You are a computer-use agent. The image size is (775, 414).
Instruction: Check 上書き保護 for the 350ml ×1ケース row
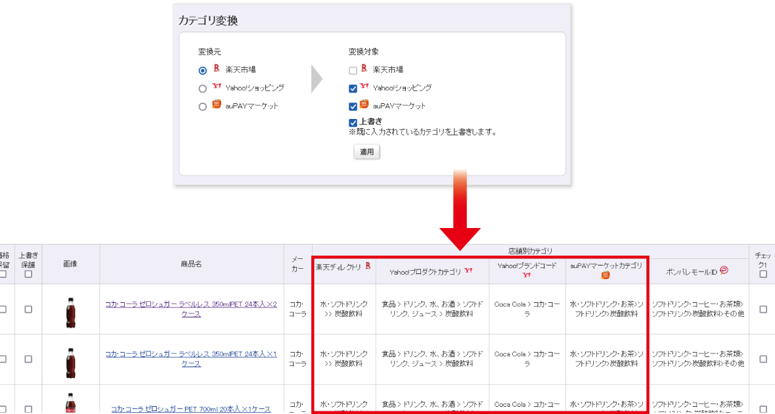28,359
